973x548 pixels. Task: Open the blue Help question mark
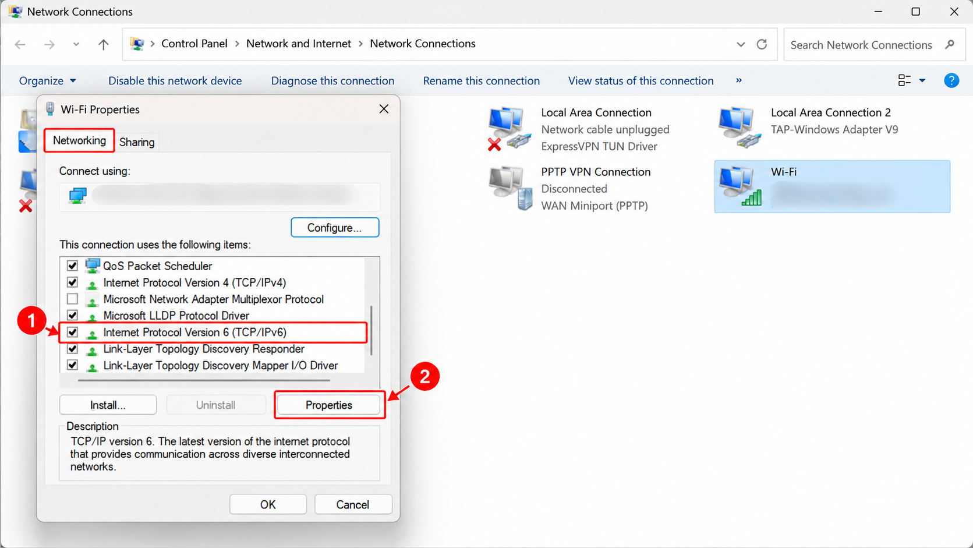tap(951, 80)
